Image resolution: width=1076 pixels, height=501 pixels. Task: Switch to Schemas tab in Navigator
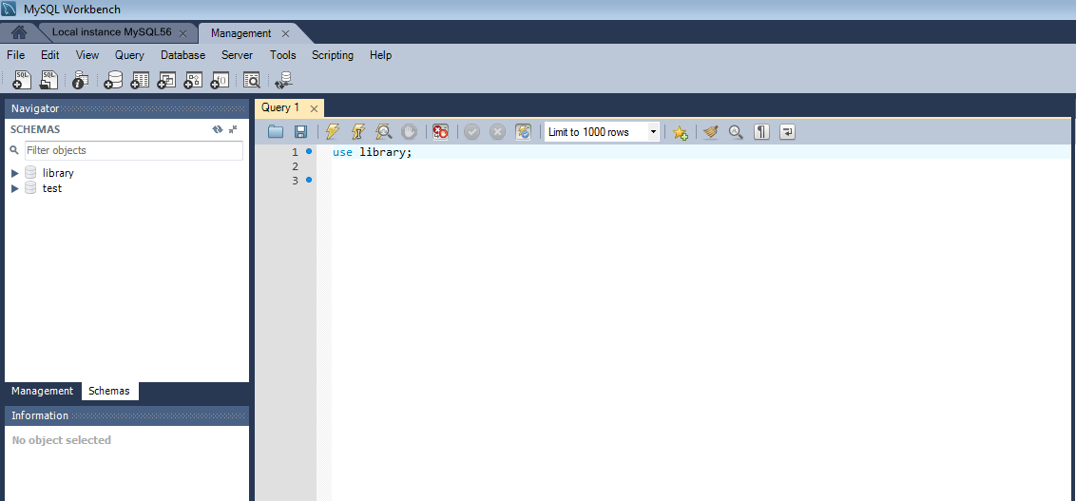(109, 391)
